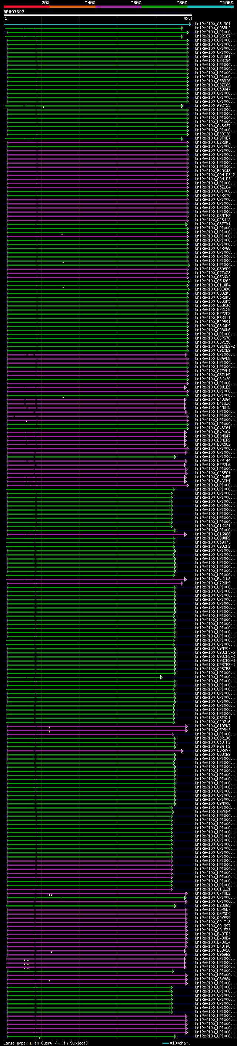Click the cyan alignment bar for UniRef100_A8J9C1

coord(97,24)
